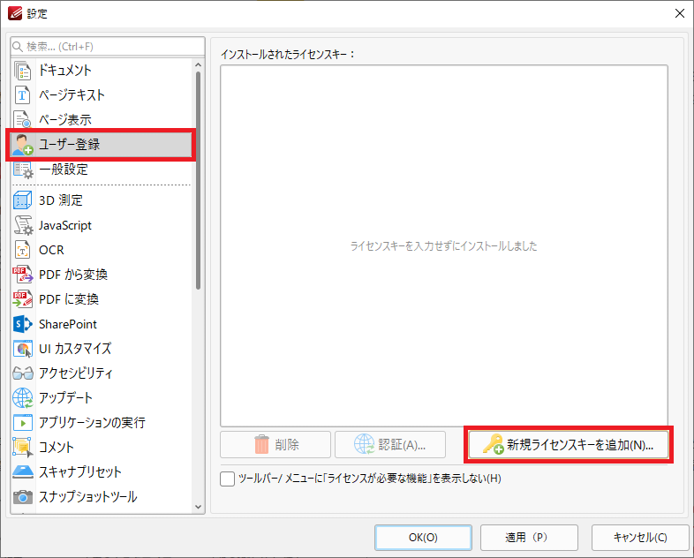Click the アップデート globe icon
The image size is (694, 558).
coord(23,398)
